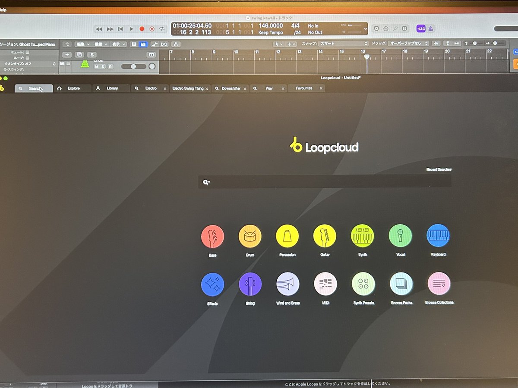Close the Downshifter tab
The image size is (518, 388).
pyautogui.click(x=245, y=88)
